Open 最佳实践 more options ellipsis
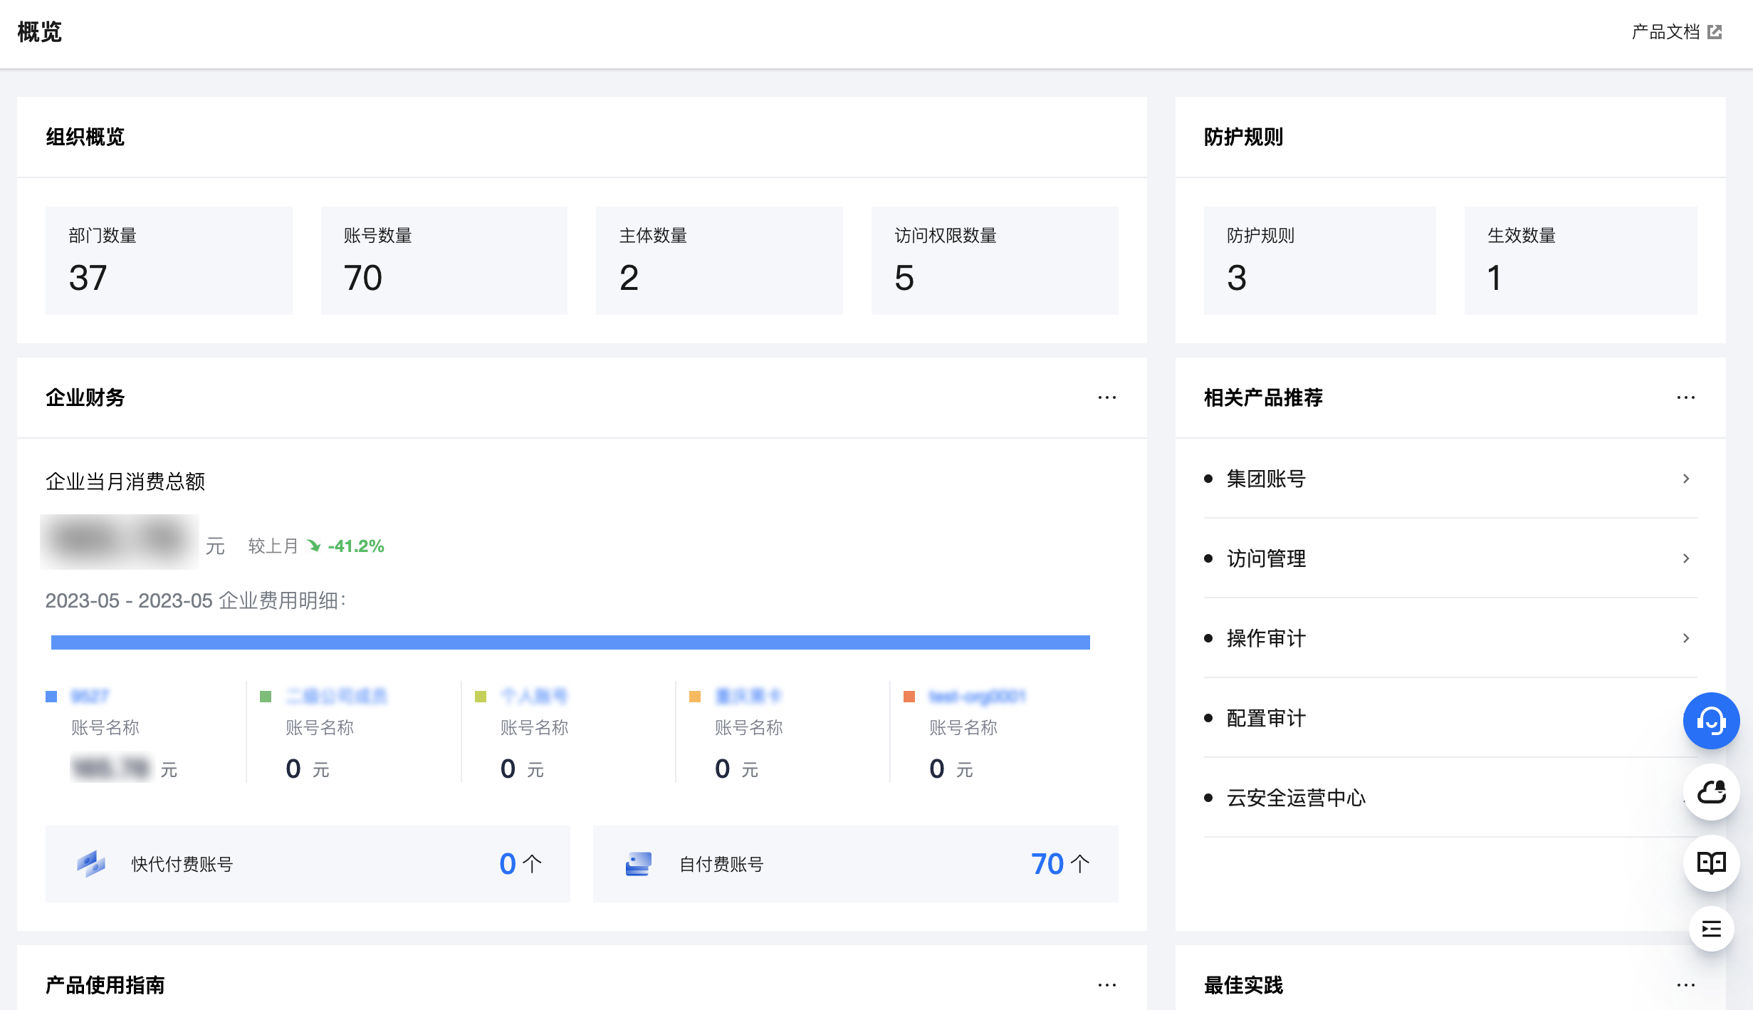This screenshot has height=1010, width=1753. 1685,985
